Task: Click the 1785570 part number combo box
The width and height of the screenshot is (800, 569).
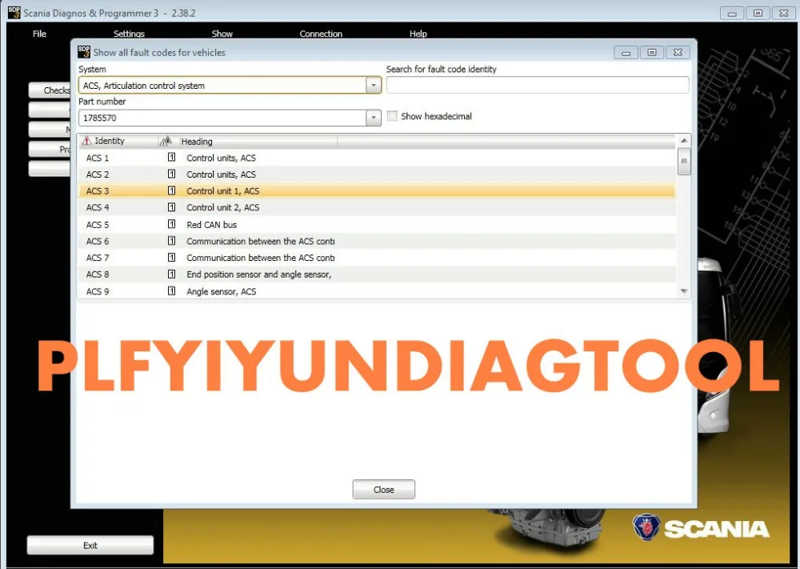Action: click(230, 118)
